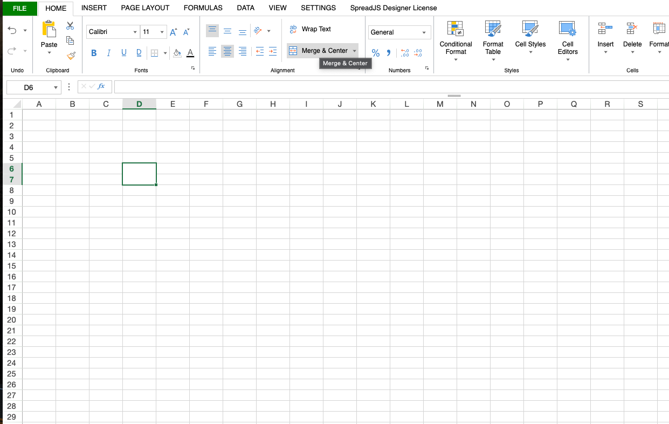Expand the cell name box dropdown

(x=56, y=87)
